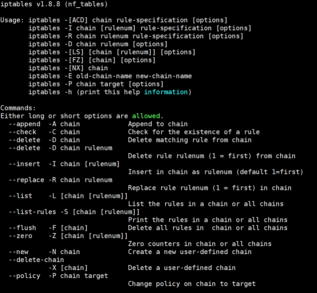317x293 pixels.
Task: Select the "--append" option text
Action: pos(24,124)
